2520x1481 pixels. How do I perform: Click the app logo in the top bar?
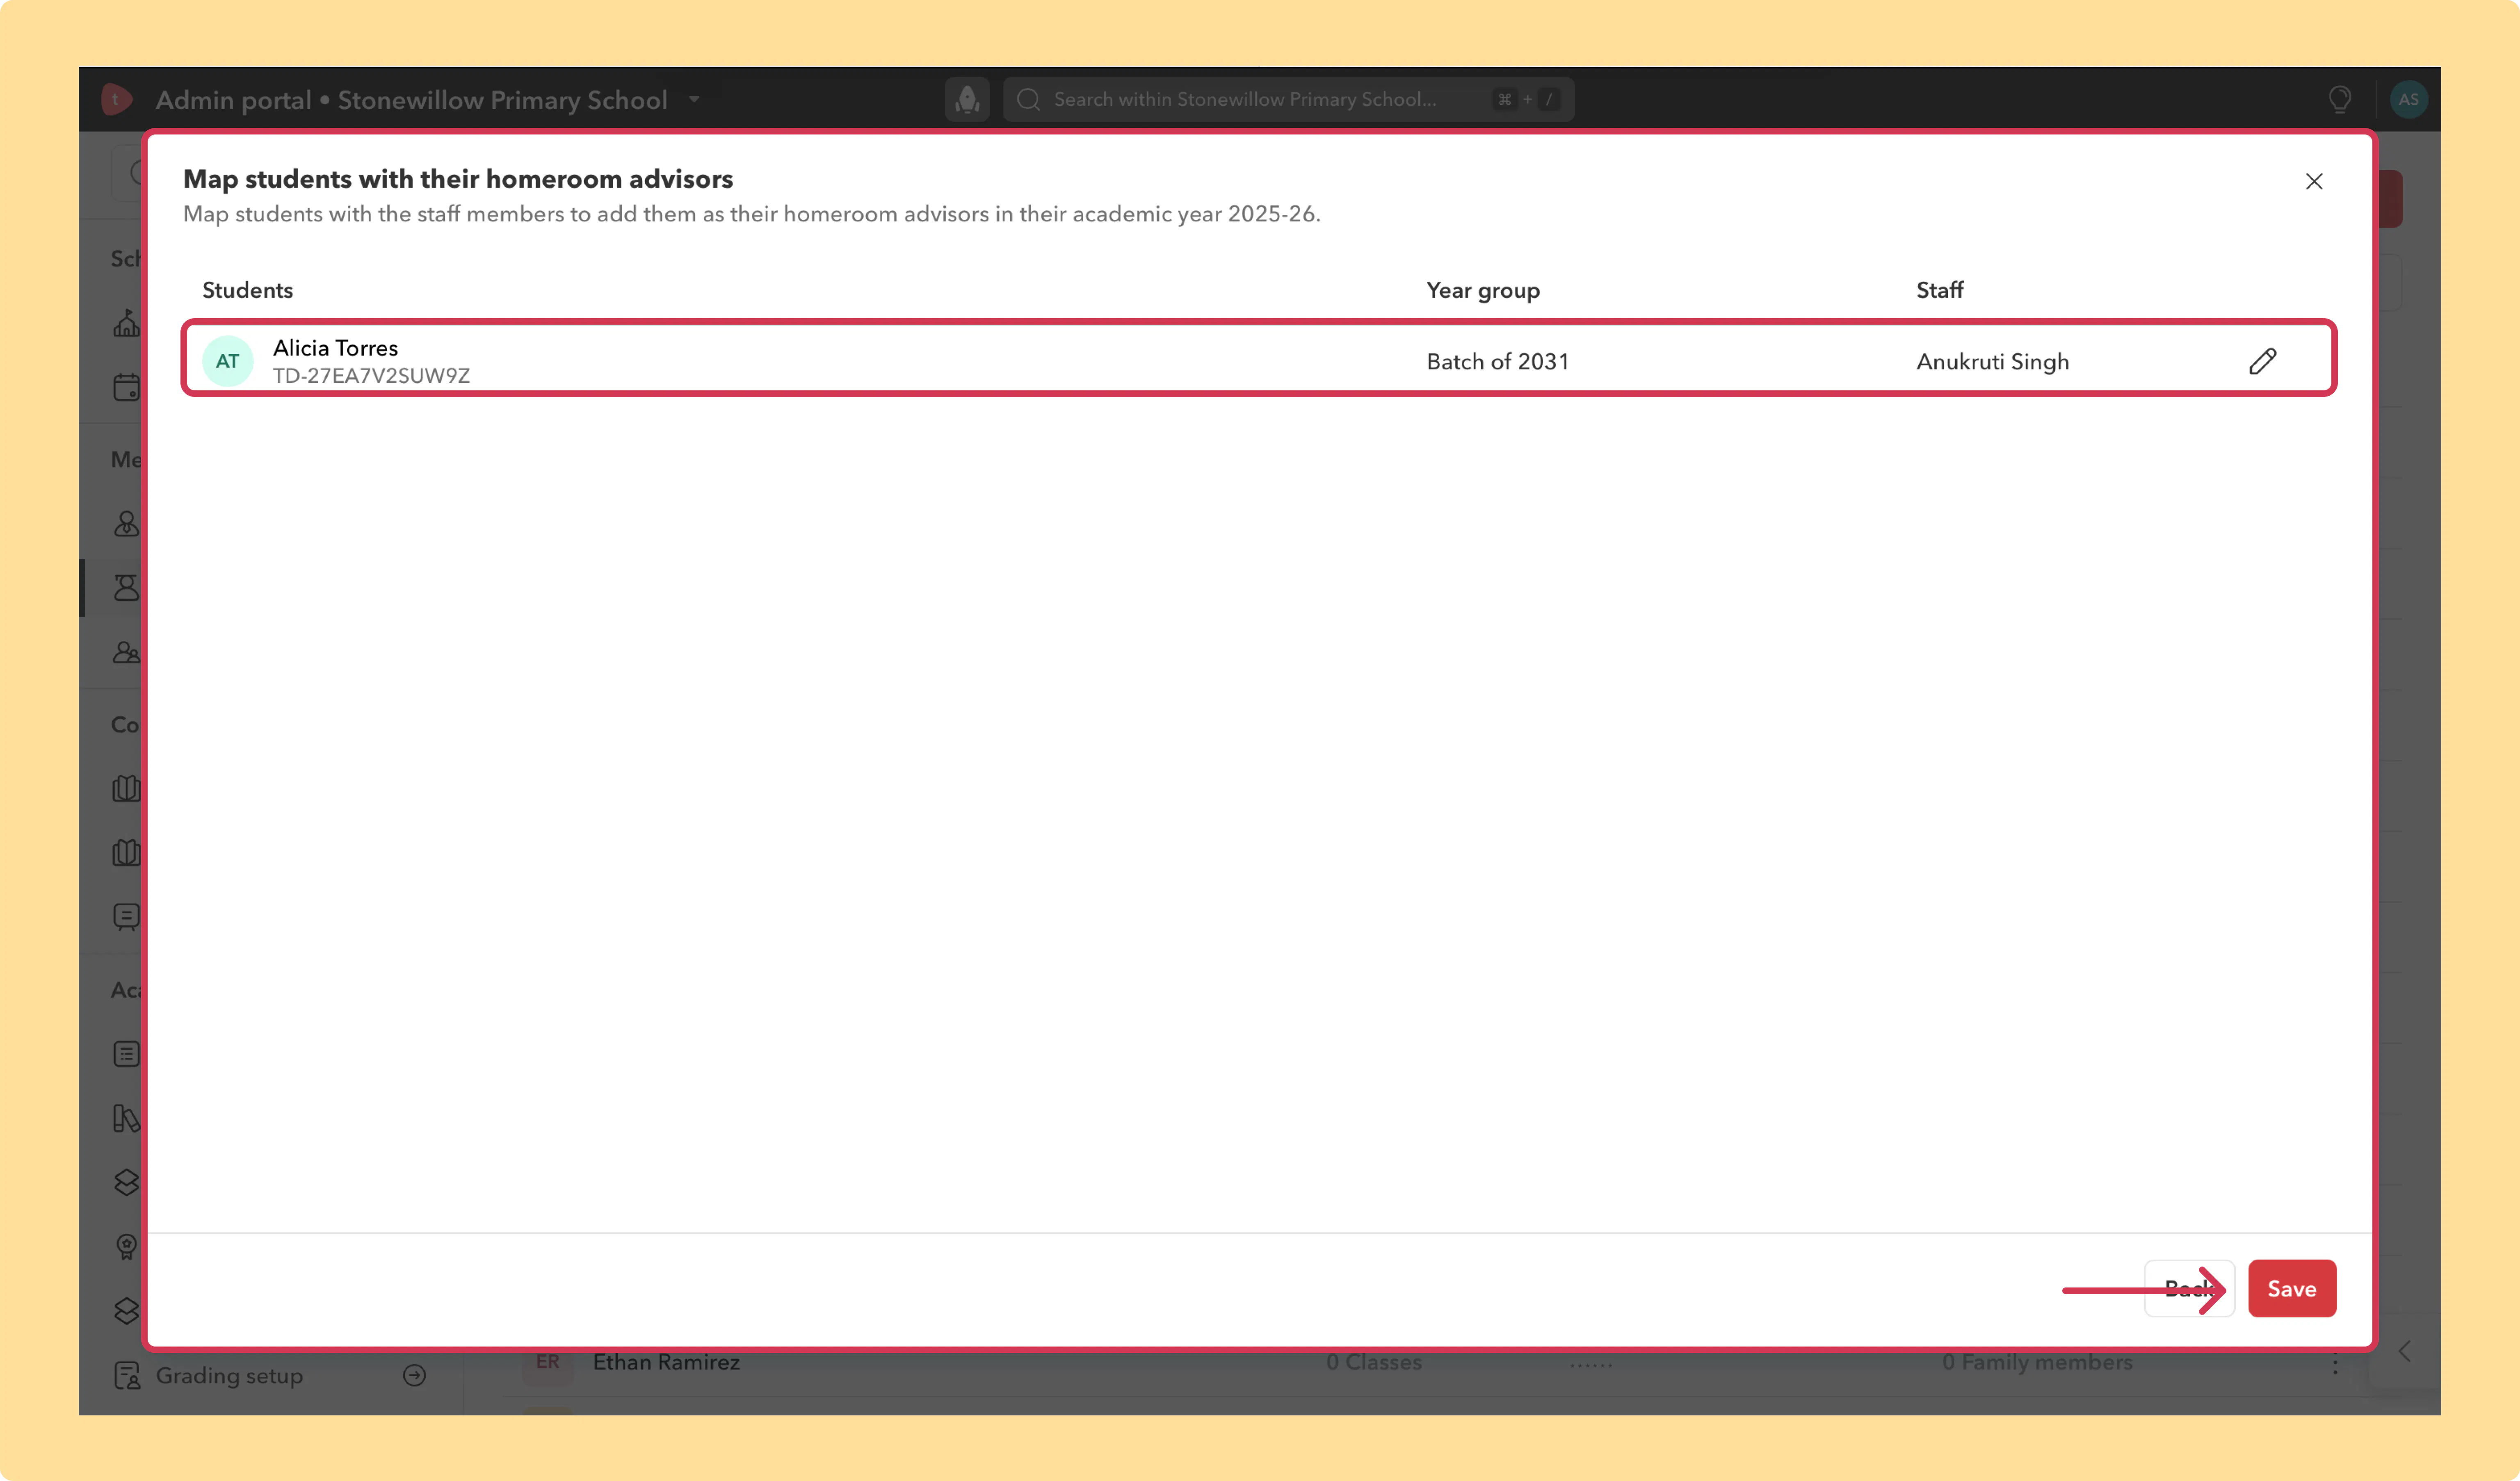[116, 99]
